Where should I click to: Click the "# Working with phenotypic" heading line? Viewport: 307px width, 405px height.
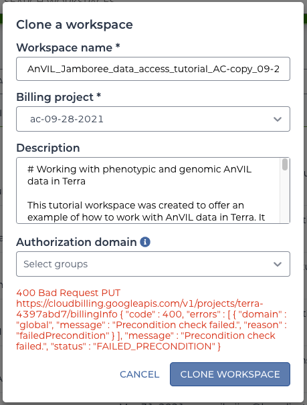click(x=140, y=175)
